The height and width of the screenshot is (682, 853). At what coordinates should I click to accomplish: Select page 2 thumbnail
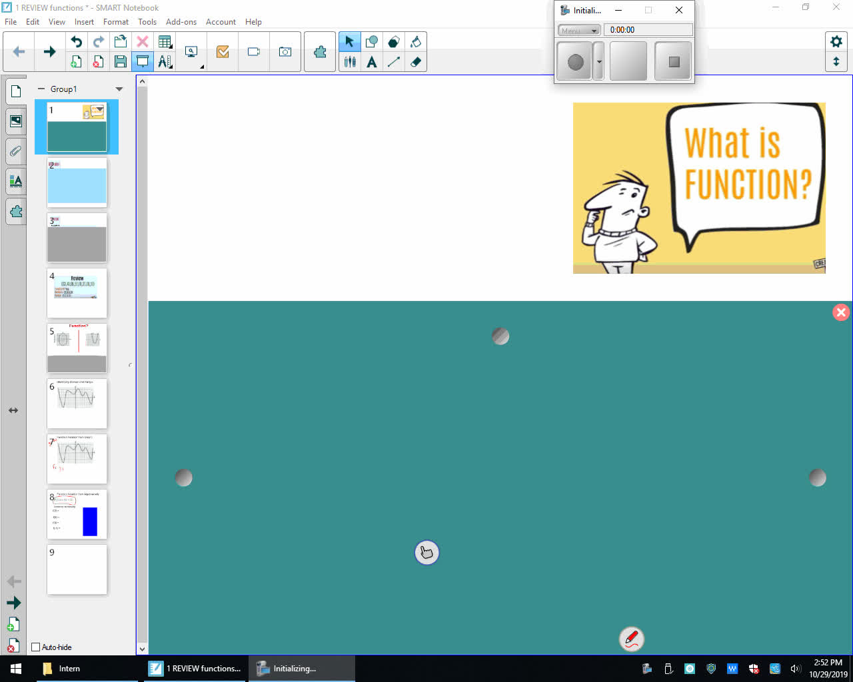coord(77,182)
